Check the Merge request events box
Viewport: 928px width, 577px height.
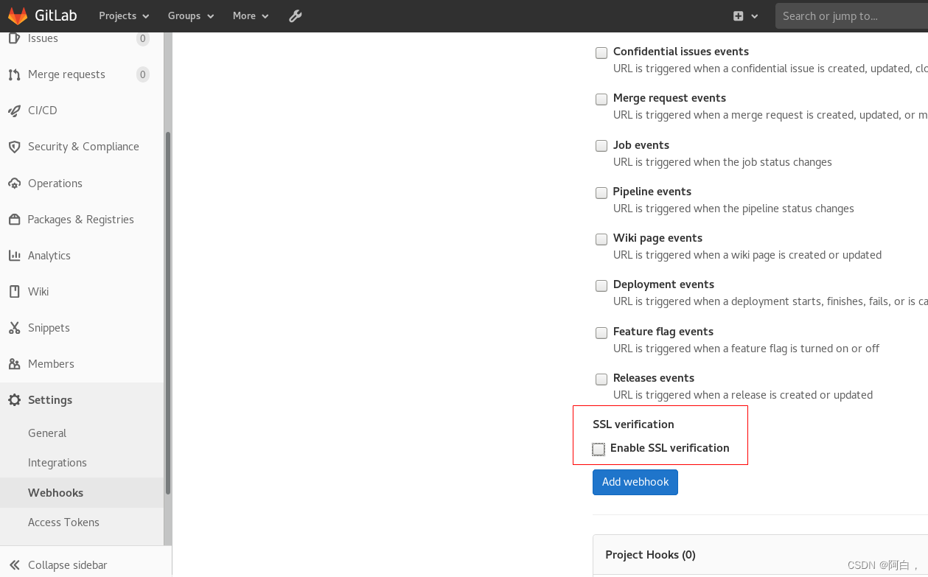(x=601, y=99)
